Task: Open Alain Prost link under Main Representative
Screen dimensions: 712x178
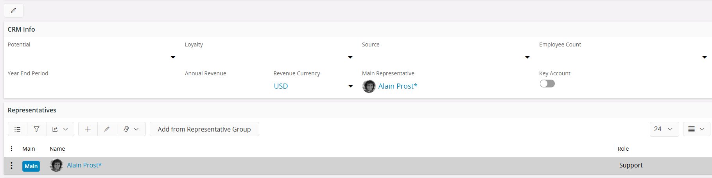Action: point(398,86)
